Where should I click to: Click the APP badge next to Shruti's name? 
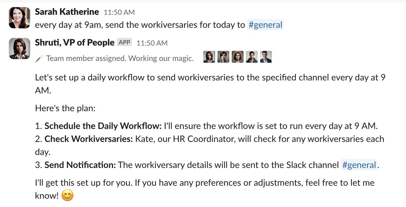(x=124, y=42)
